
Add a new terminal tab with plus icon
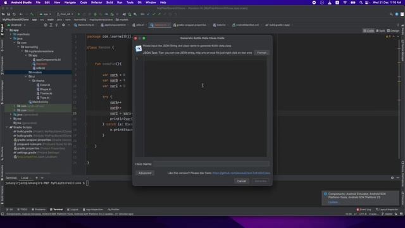point(37,178)
